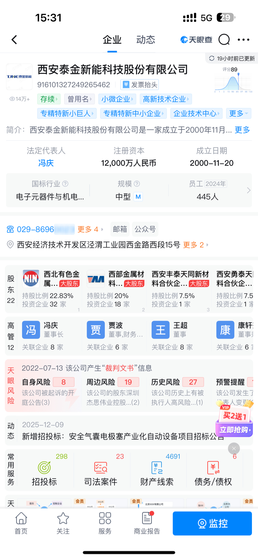Open the 新增招投标 news item
The image size is (258, 559).
(x=123, y=436)
